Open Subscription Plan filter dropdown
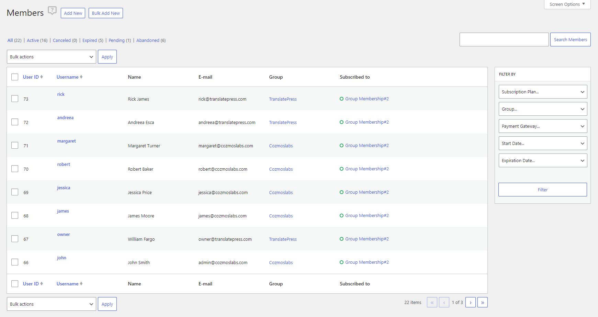This screenshot has height=317, width=598. [x=543, y=92]
